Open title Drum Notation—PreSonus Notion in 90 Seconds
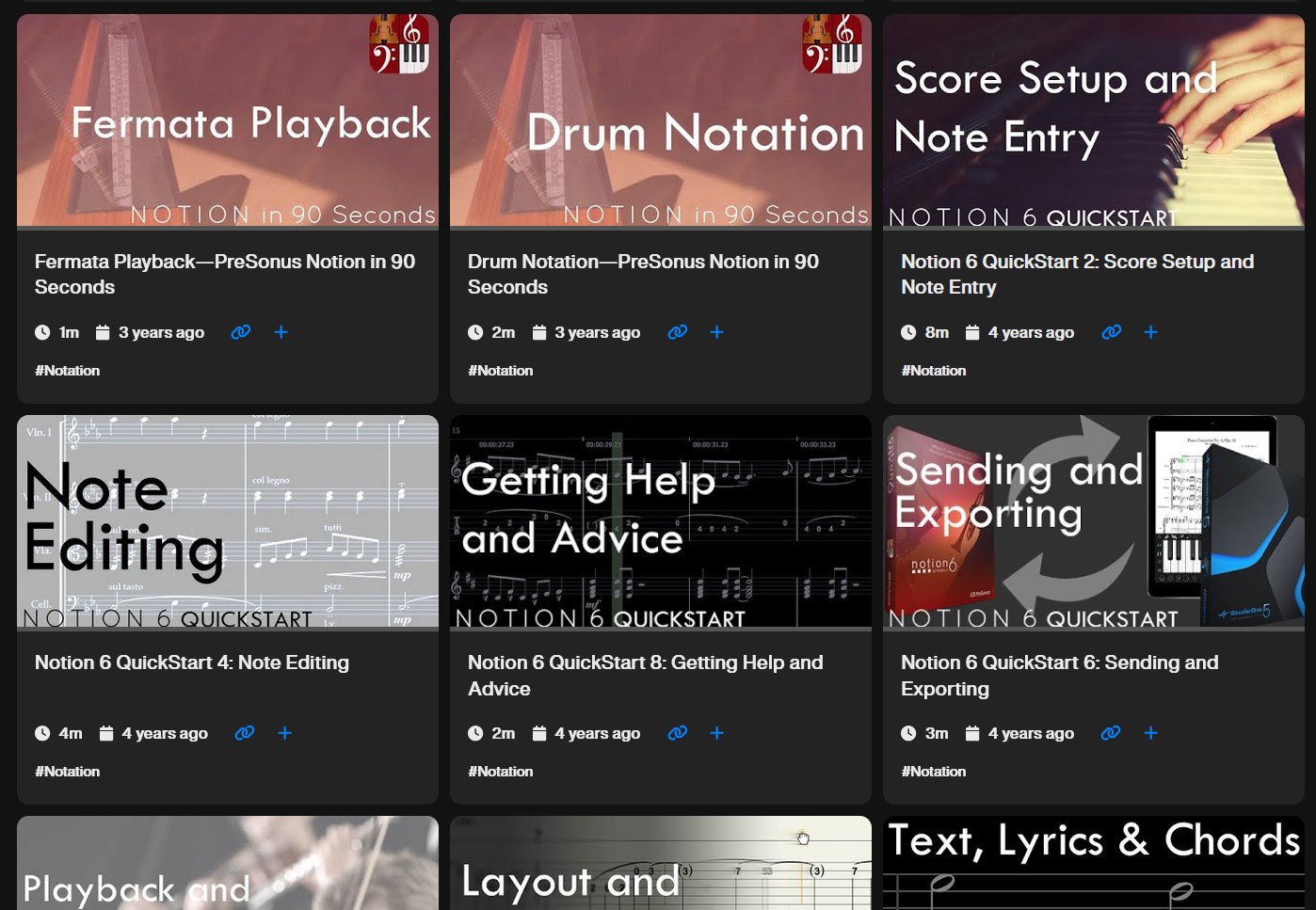Image resolution: width=1316 pixels, height=910 pixels. [x=643, y=274]
